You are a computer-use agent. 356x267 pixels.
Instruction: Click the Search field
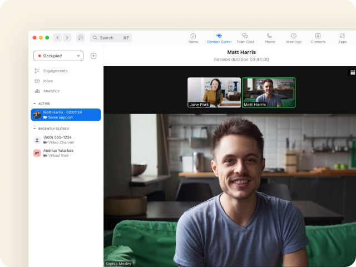pos(111,38)
